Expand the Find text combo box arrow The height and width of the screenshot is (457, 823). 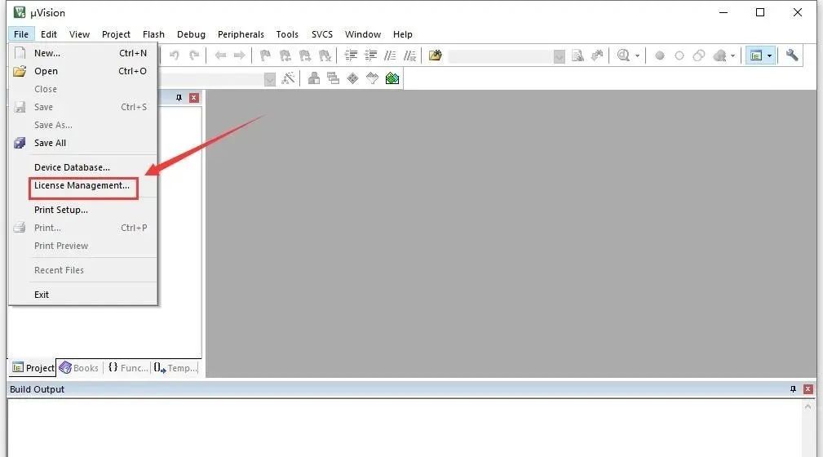pos(559,56)
